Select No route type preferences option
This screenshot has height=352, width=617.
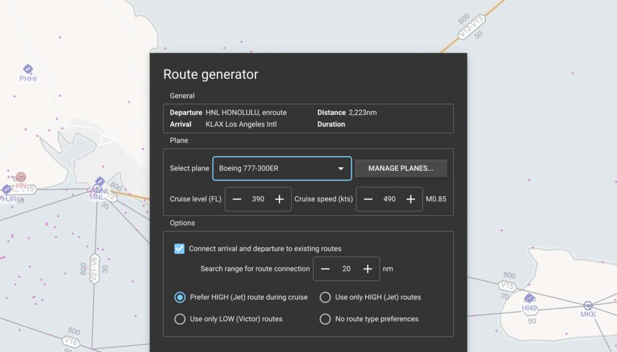pos(325,319)
